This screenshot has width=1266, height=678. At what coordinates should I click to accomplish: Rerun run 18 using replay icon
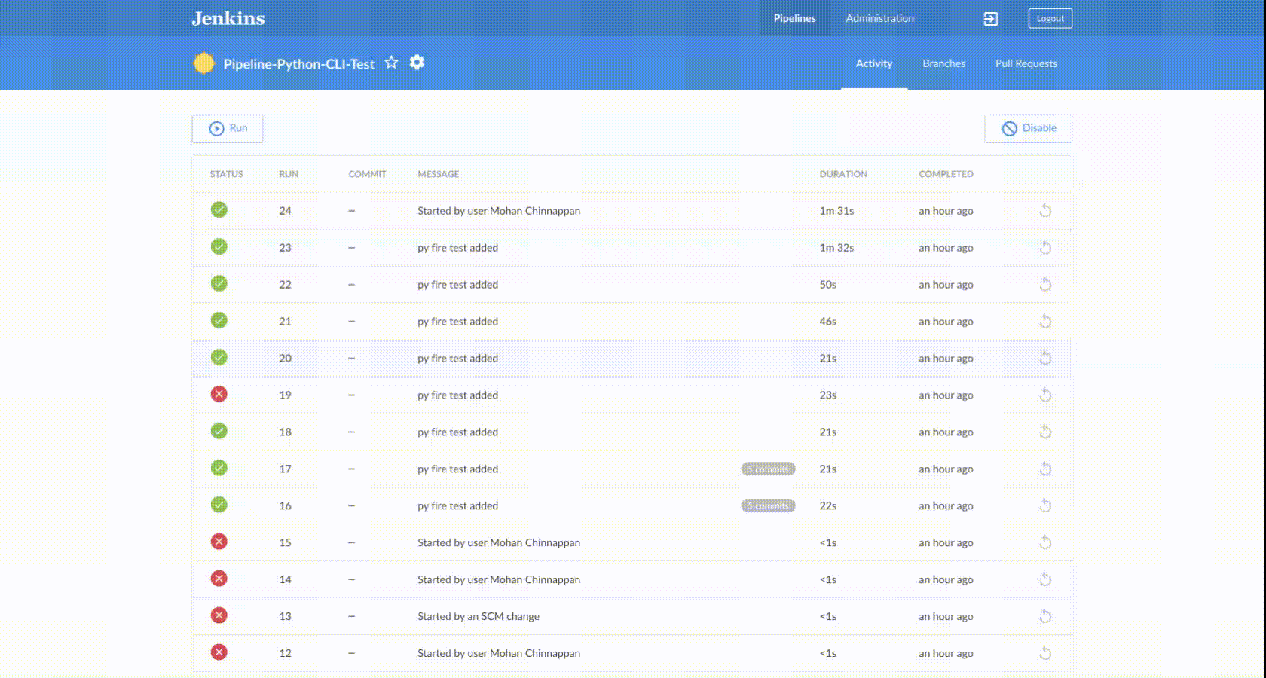1045,432
